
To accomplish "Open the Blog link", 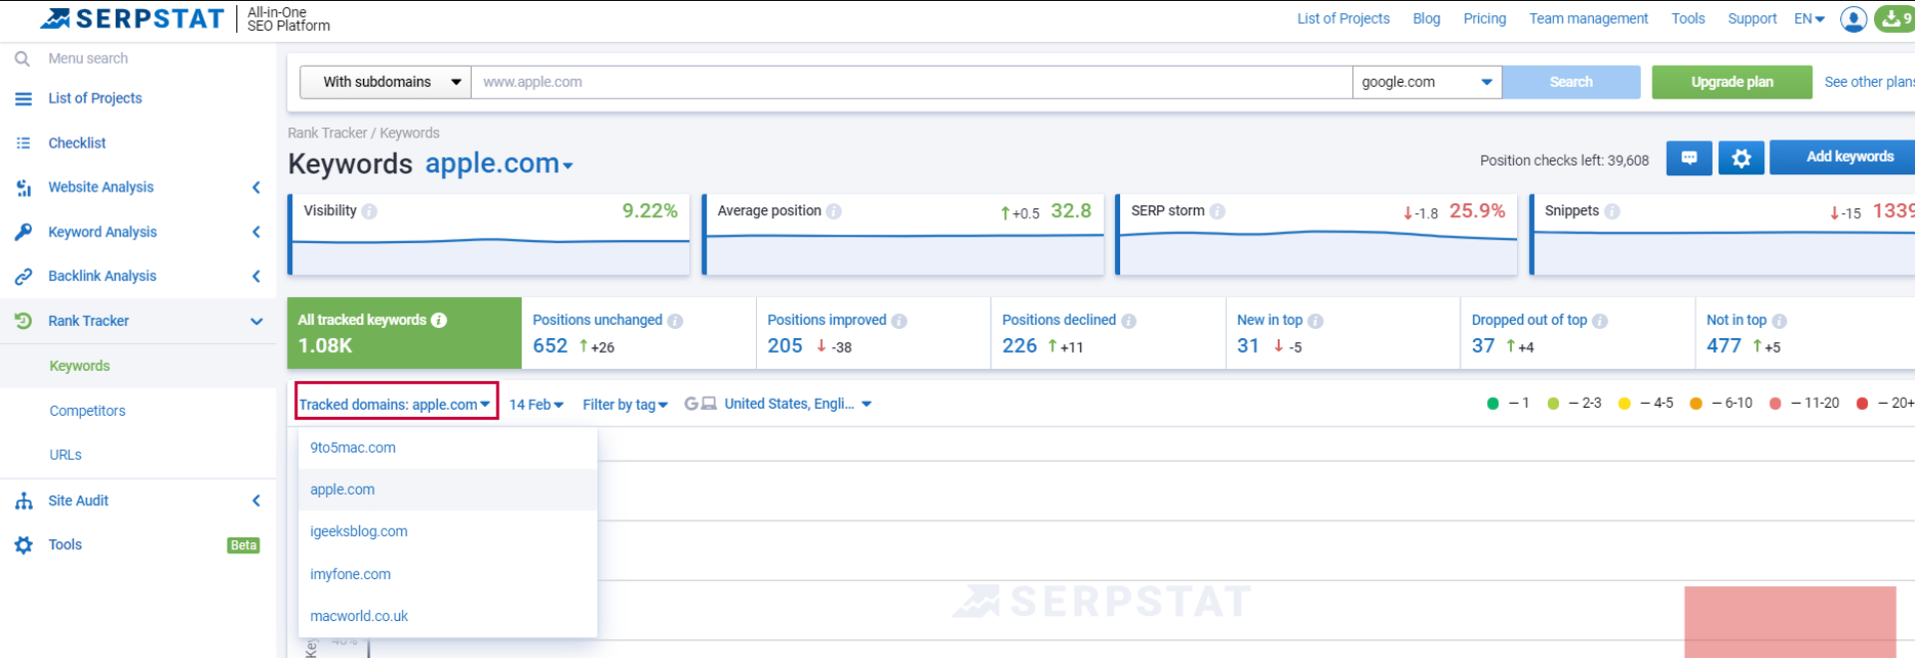I will 1426,19.
